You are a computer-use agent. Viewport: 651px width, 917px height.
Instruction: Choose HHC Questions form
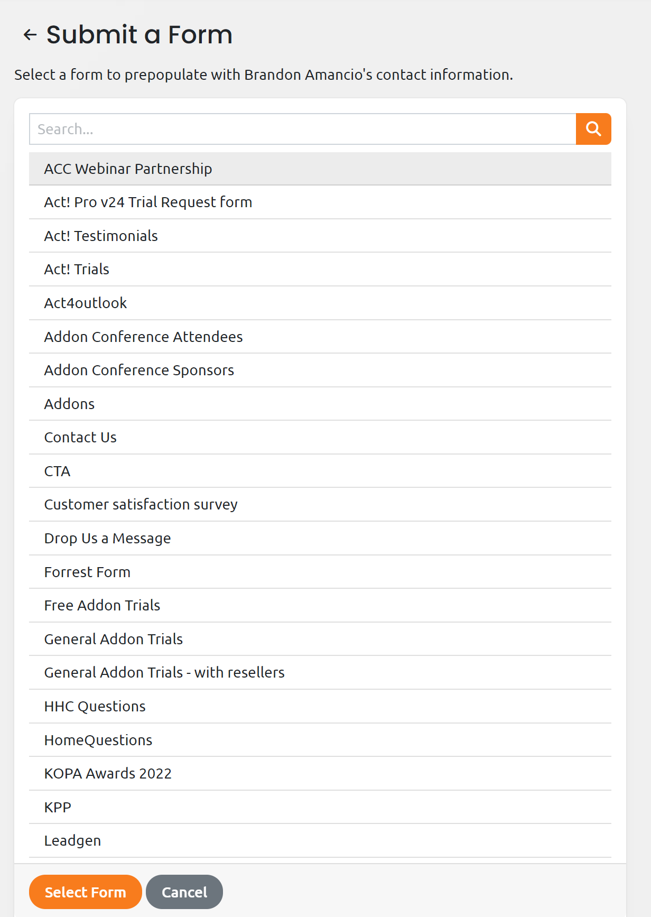pyautogui.click(x=320, y=706)
